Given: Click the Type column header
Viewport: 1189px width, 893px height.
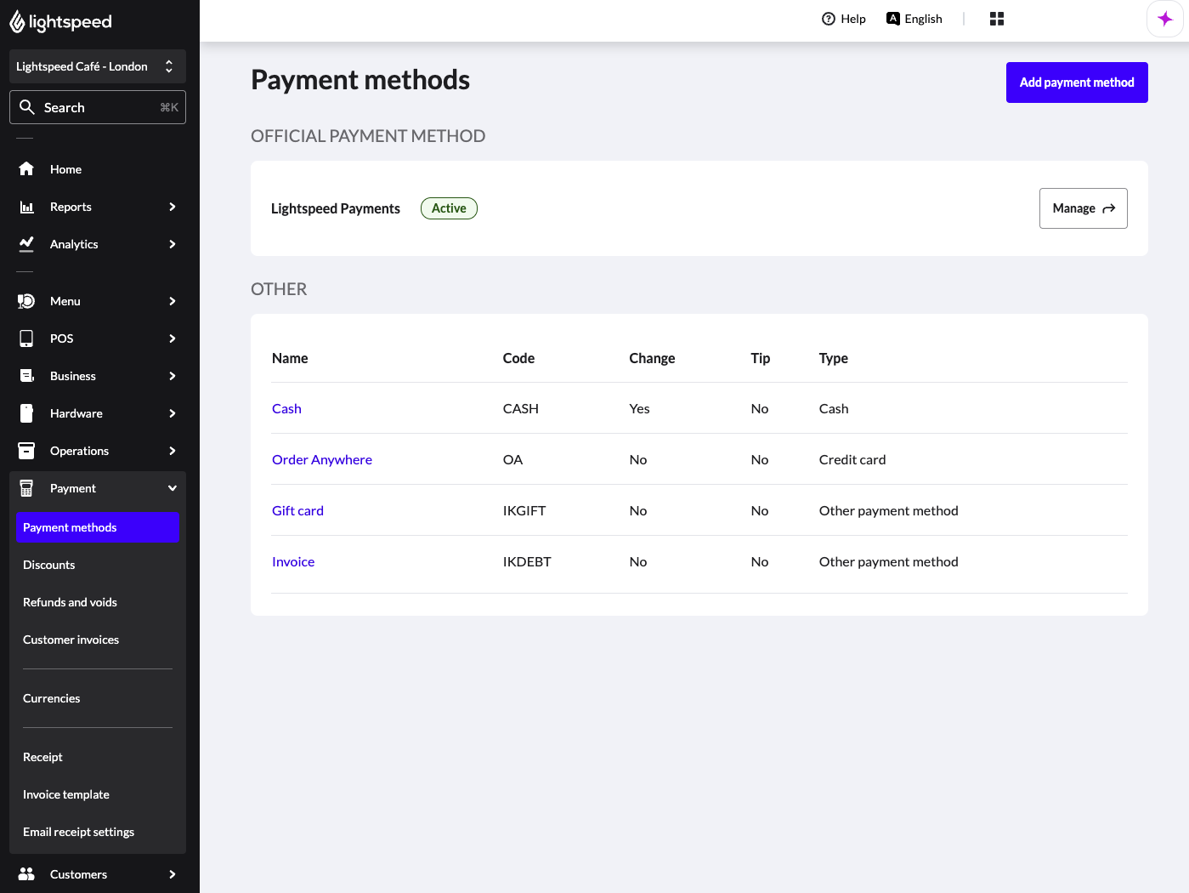Looking at the screenshot, I should [x=834, y=358].
